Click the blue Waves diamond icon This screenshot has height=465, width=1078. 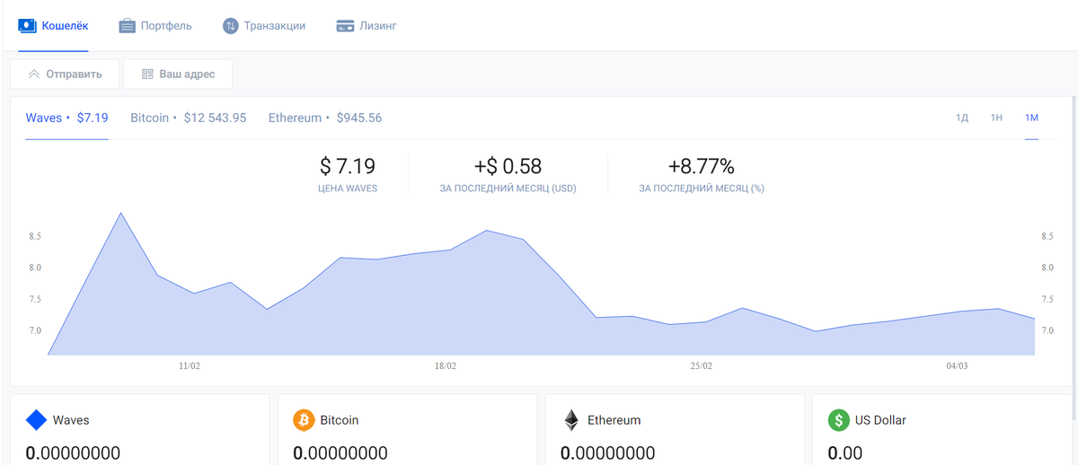point(36,420)
